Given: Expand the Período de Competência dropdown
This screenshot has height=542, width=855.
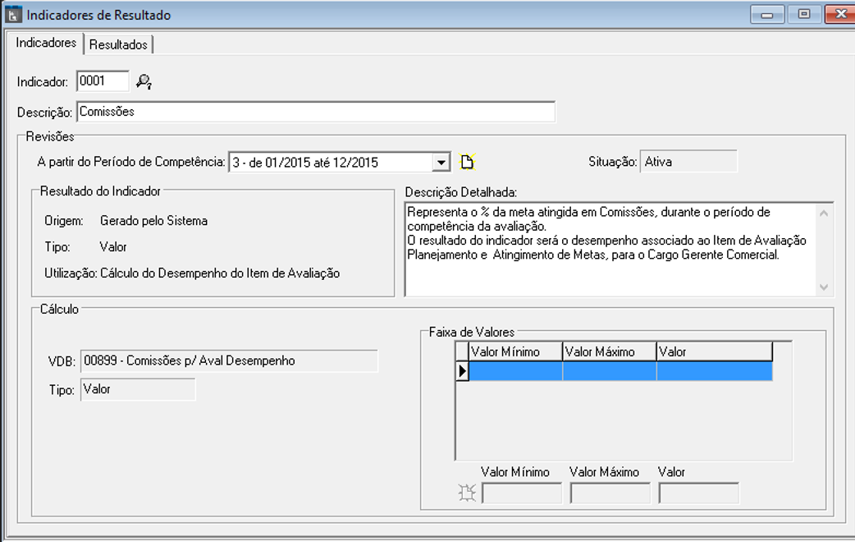Looking at the screenshot, I should pos(442,163).
